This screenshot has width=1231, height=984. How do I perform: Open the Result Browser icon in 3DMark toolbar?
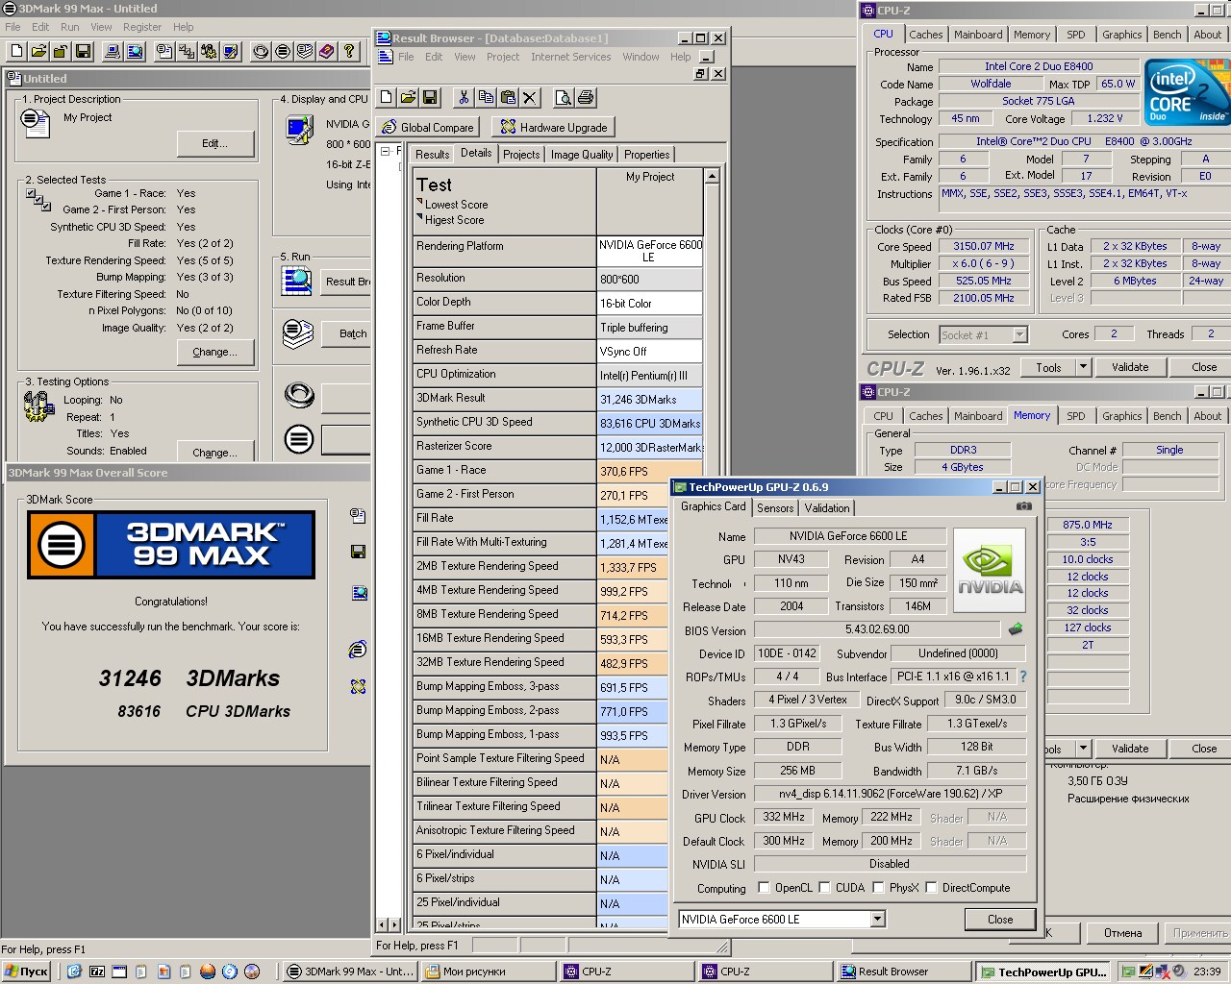(x=135, y=51)
